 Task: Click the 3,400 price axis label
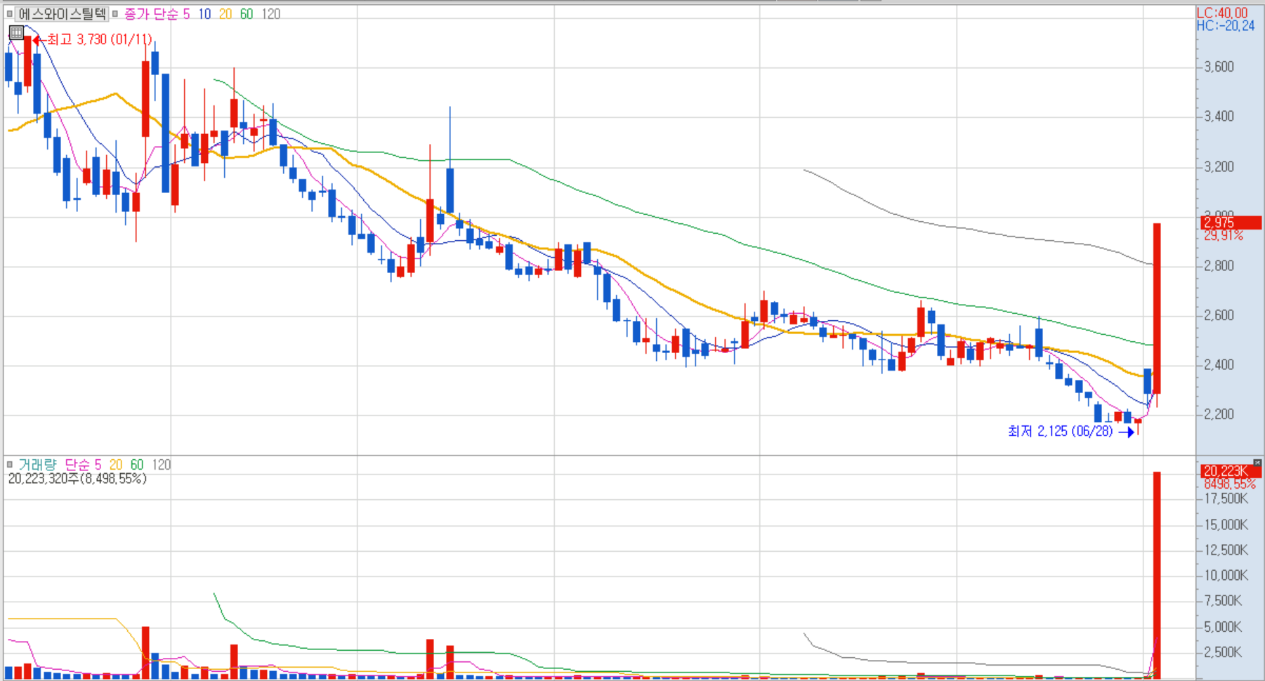click(x=1219, y=117)
